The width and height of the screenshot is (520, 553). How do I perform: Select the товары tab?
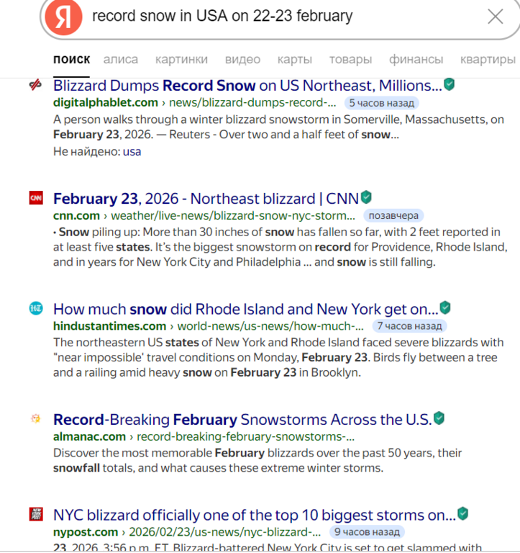[x=350, y=60]
